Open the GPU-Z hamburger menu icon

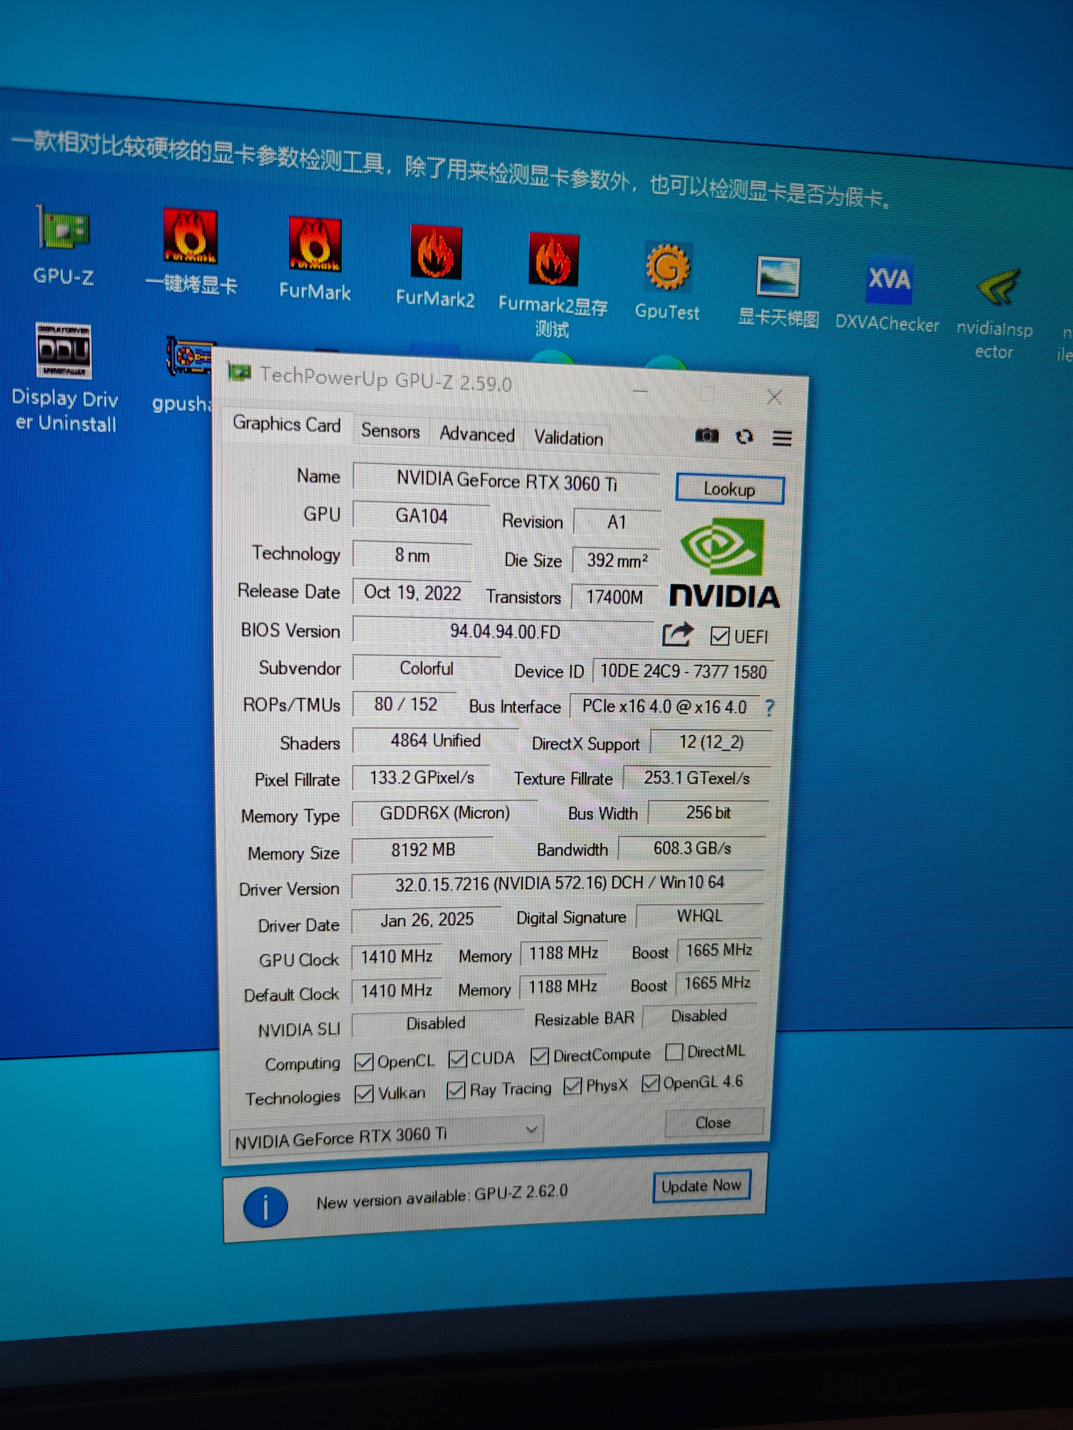[x=782, y=438]
